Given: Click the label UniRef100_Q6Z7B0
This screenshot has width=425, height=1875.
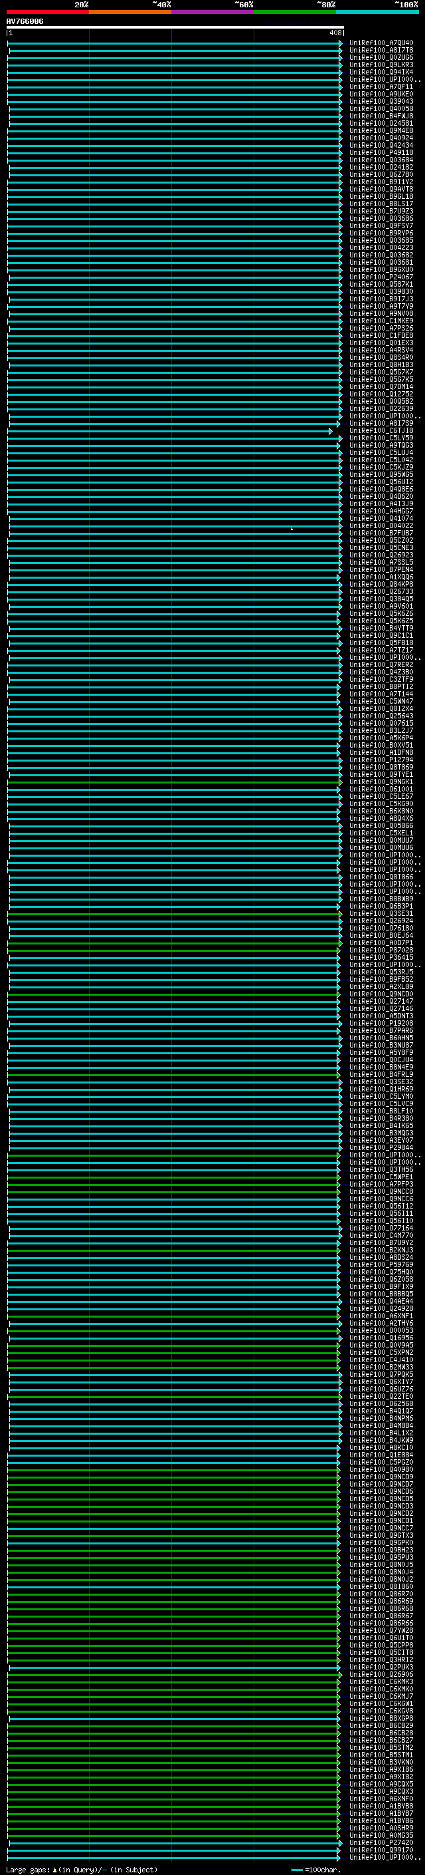Looking at the screenshot, I should tap(381, 175).
